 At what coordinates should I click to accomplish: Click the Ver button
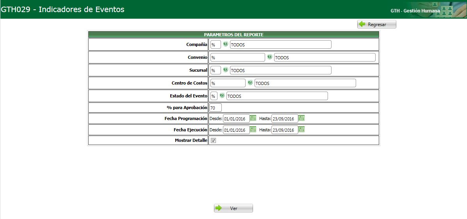coord(233,208)
